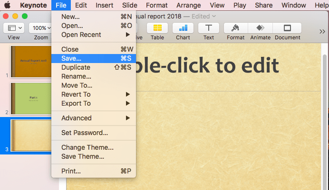Expand the Advanced submenu

tap(94, 118)
